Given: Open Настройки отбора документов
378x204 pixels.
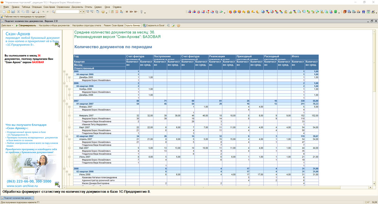Looking at the screenshot, I should pos(55,25).
